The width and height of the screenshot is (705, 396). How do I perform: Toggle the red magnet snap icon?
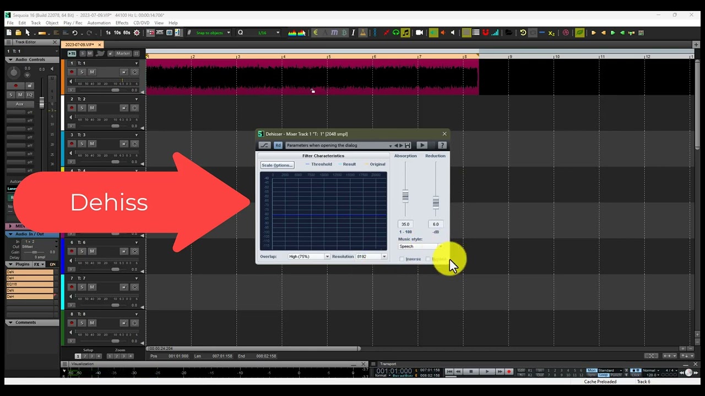485,32
